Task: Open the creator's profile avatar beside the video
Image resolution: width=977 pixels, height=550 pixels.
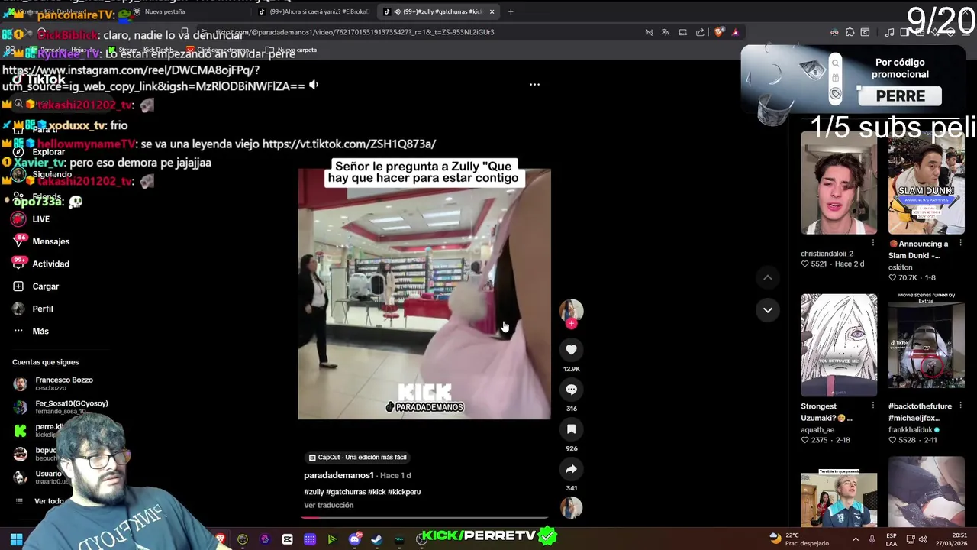Action: click(571, 309)
